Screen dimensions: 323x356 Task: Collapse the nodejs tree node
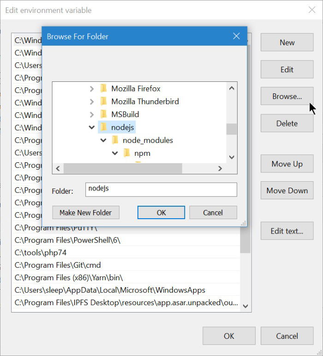91,127
